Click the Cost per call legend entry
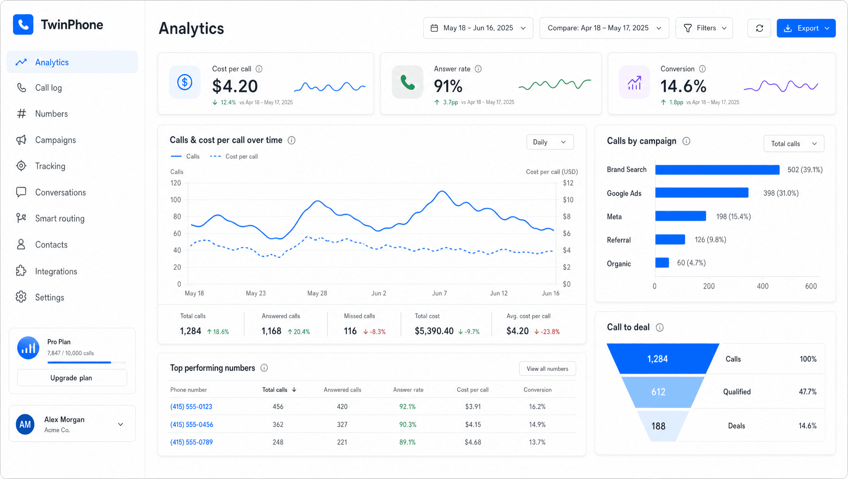The height and width of the screenshot is (479, 848). [234, 156]
